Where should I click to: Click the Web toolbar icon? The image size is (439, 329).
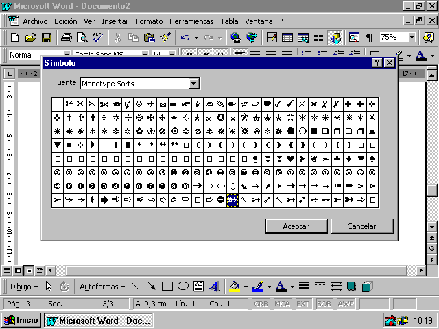click(252, 38)
